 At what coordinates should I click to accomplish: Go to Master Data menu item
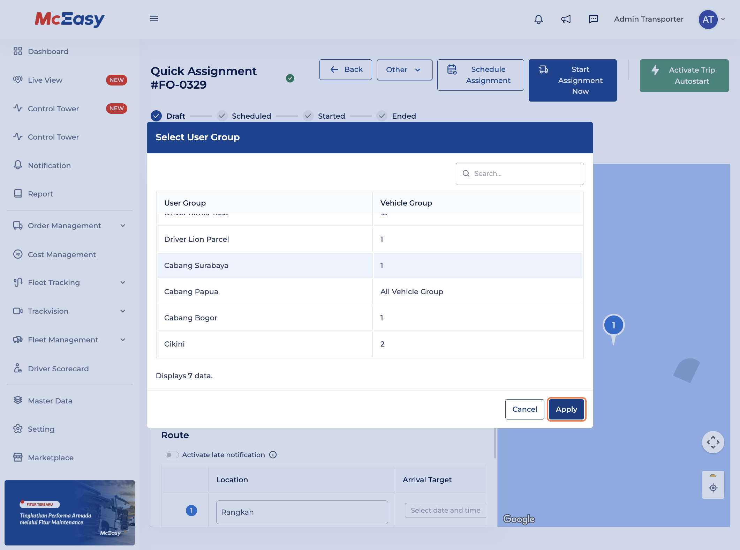pyautogui.click(x=50, y=401)
